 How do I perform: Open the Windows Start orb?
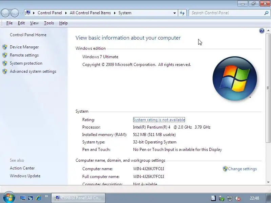pyautogui.click(x=9, y=198)
